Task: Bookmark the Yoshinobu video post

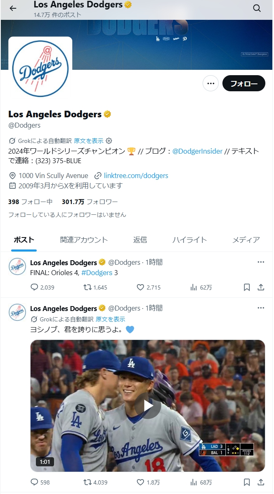Action: tap(247, 482)
